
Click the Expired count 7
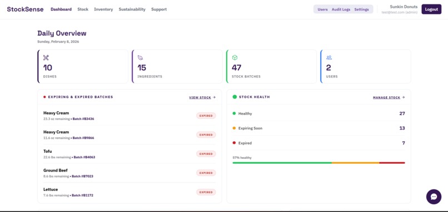[x=404, y=143]
